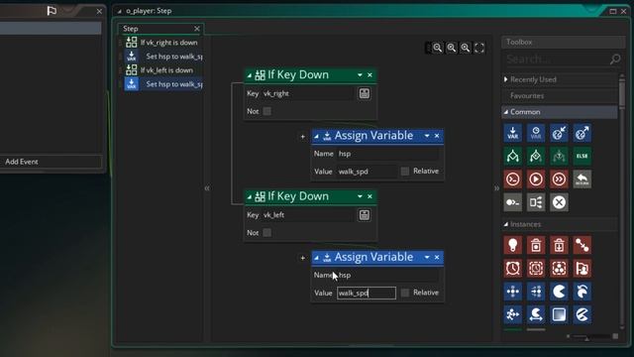Click the rightmost magnifier zoom icon
634x357 pixels.
(x=466, y=48)
